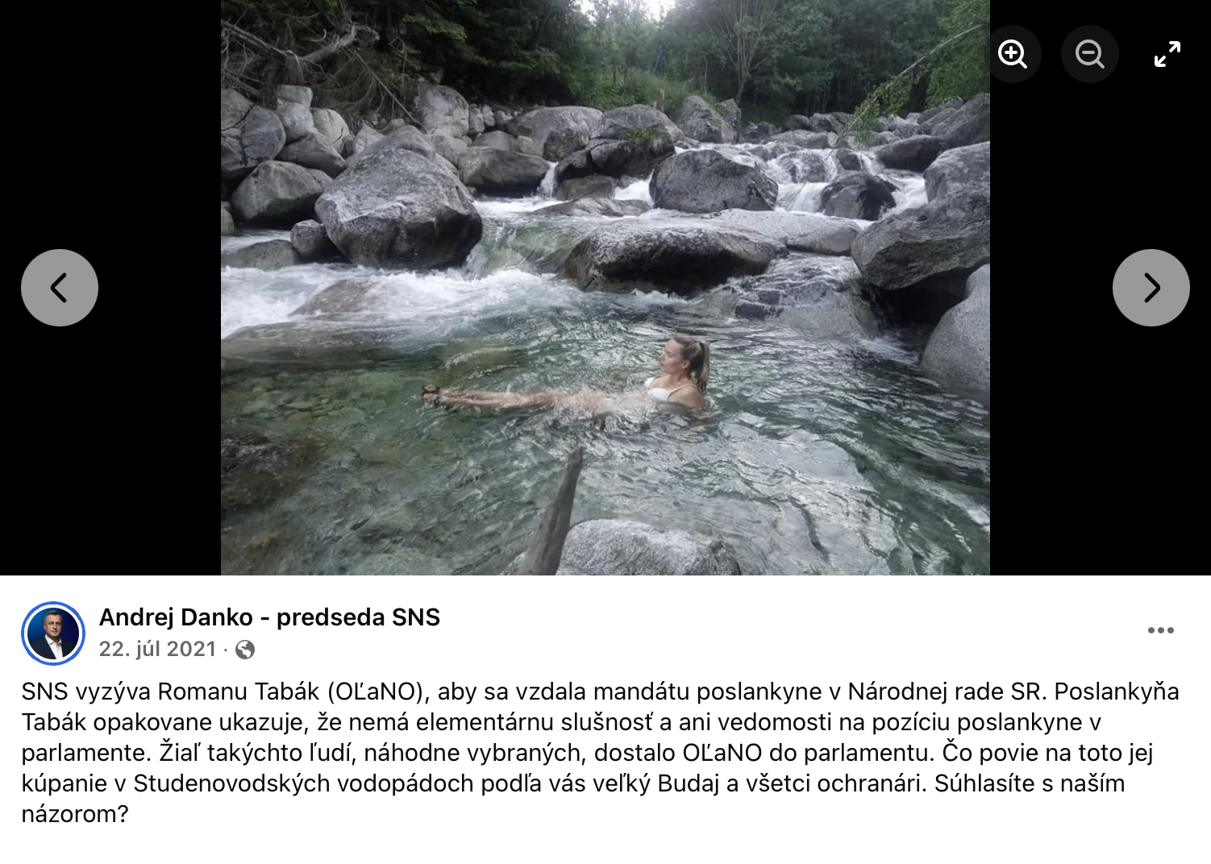The width and height of the screenshot is (1211, 864).
Task: Zoom in on the photo
Action: tap(1012, 54)
